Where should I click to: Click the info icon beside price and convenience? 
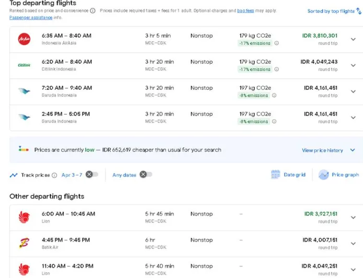tap(93, 10)
